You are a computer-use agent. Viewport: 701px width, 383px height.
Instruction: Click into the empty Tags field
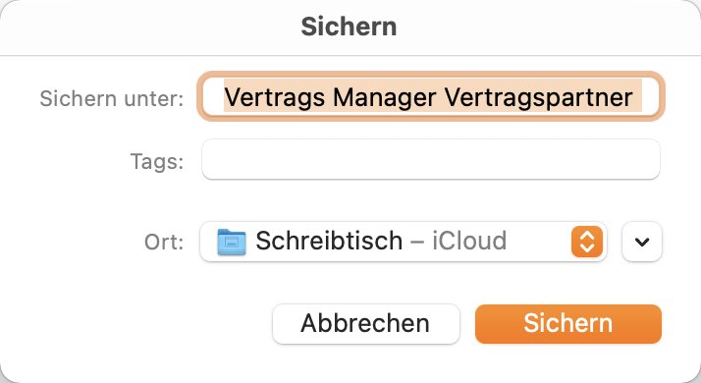pyautogui.click(x=431, y=159)
